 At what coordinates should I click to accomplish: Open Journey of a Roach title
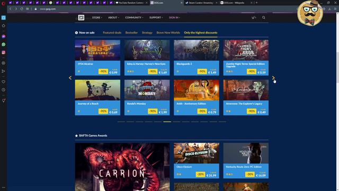coord(88,104)
